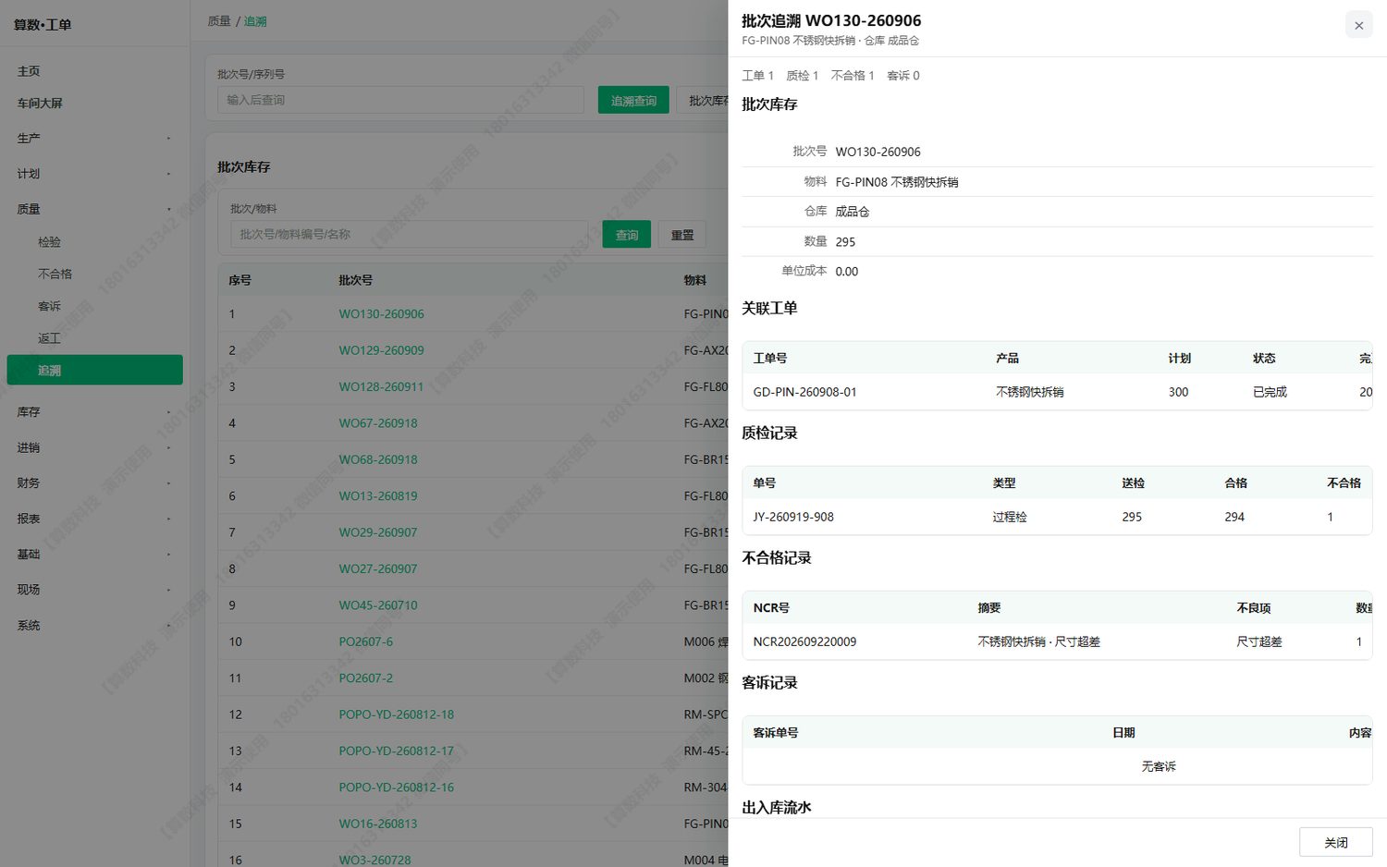Close the 批次追溯 drawer with X icon
The width and height of the screenshot is (1387, 867).
(1358, 26)
